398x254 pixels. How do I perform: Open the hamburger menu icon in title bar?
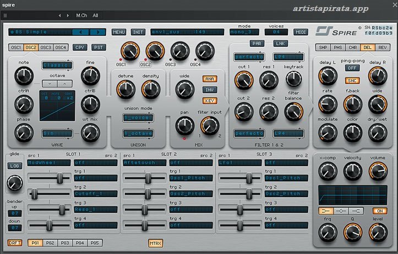[5, 15]
